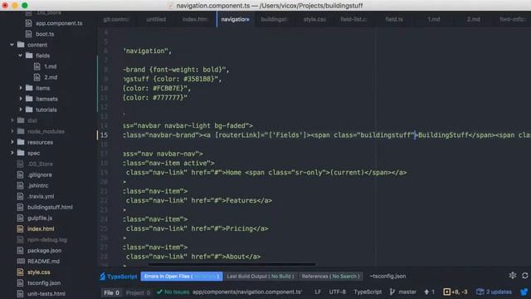Expand the items folder
The image size is (531, 299).
pyautogui.click(x=20, y=88)
